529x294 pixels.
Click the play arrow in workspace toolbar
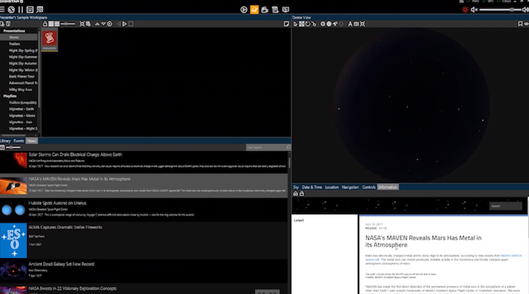[125, 24]
